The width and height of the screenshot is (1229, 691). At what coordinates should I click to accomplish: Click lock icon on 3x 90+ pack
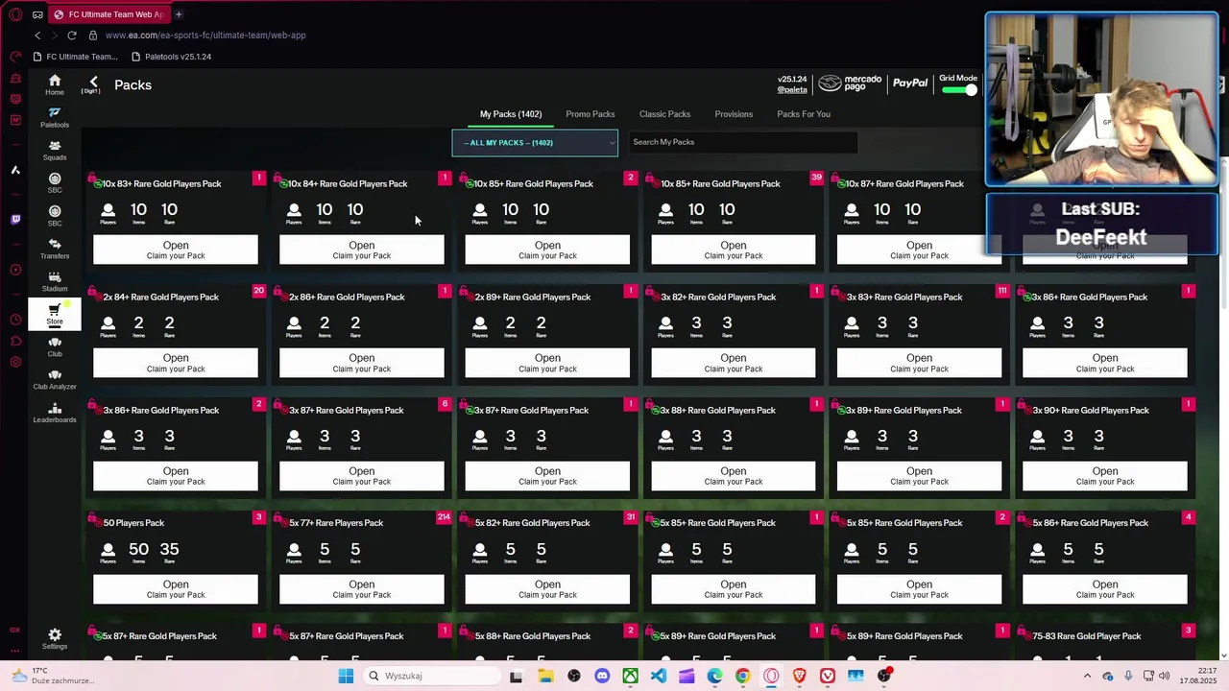[1022, 406]
